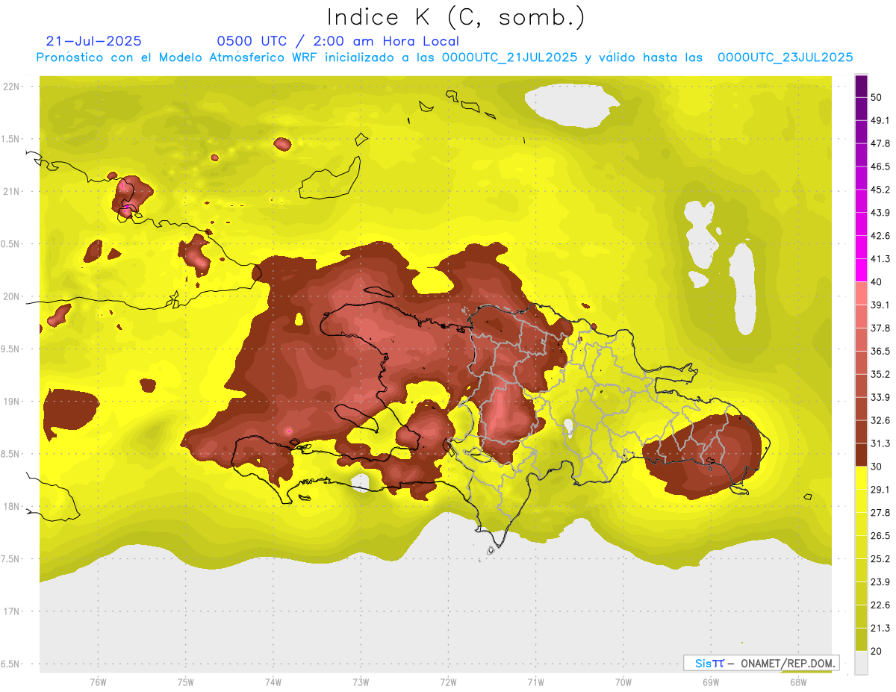Pick the dark brown swatch just above 30
This screenshot has width=896, height=692.
pos(861,455)
